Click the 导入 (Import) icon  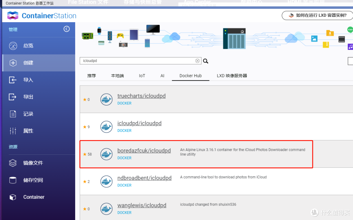tap(12, 80)
